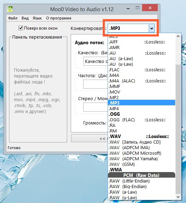Toggle the 'Поверх всех окон' checkbox

(21, 28)
